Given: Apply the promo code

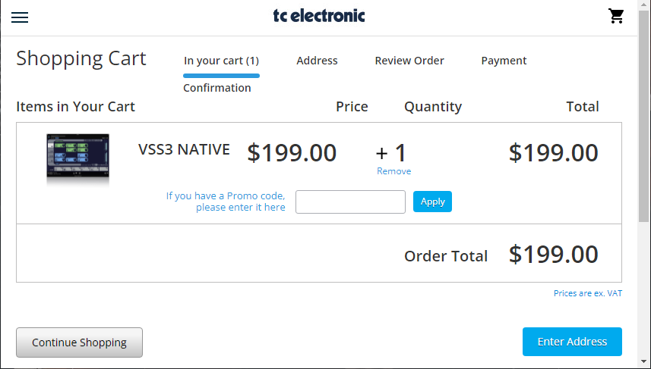Looking at the screenshot, I should 432,202.
